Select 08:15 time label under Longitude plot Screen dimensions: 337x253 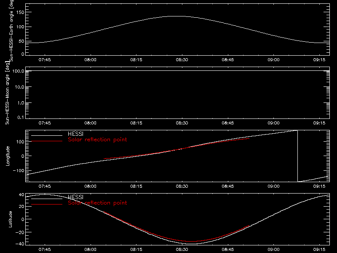136,186
